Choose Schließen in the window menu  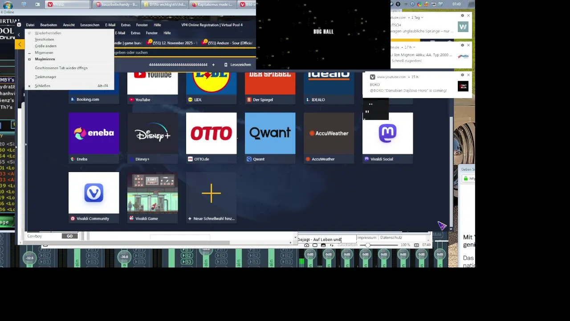[x=69, y=86]
